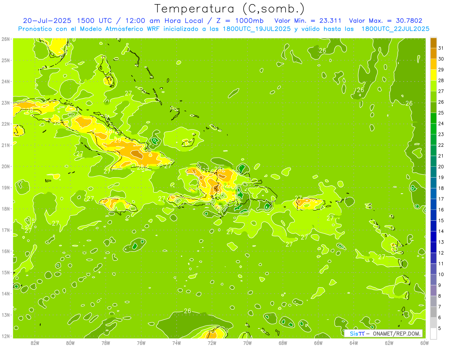Click the legend value 31

pyautogui.click(x=440, y=48)
